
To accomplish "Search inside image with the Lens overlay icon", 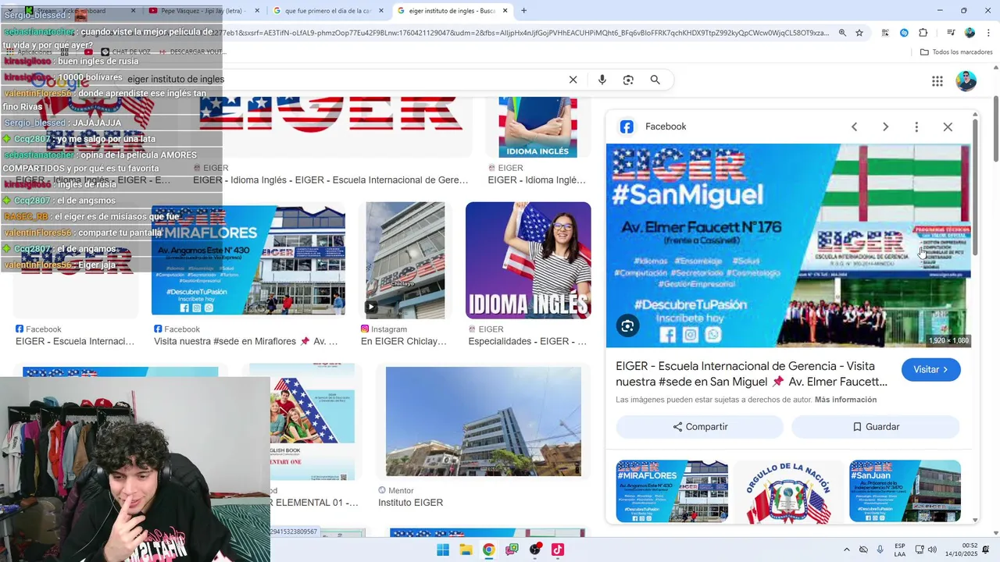I will (627, 326).
